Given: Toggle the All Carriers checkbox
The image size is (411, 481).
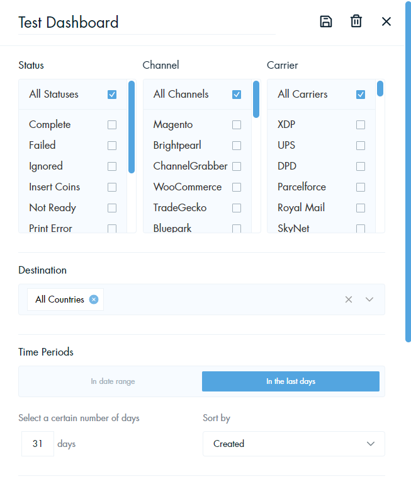Looking at the screenshot, I should (361, 94).
